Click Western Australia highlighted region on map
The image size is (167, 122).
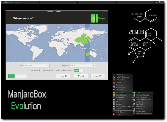click(x=88, y=54)
